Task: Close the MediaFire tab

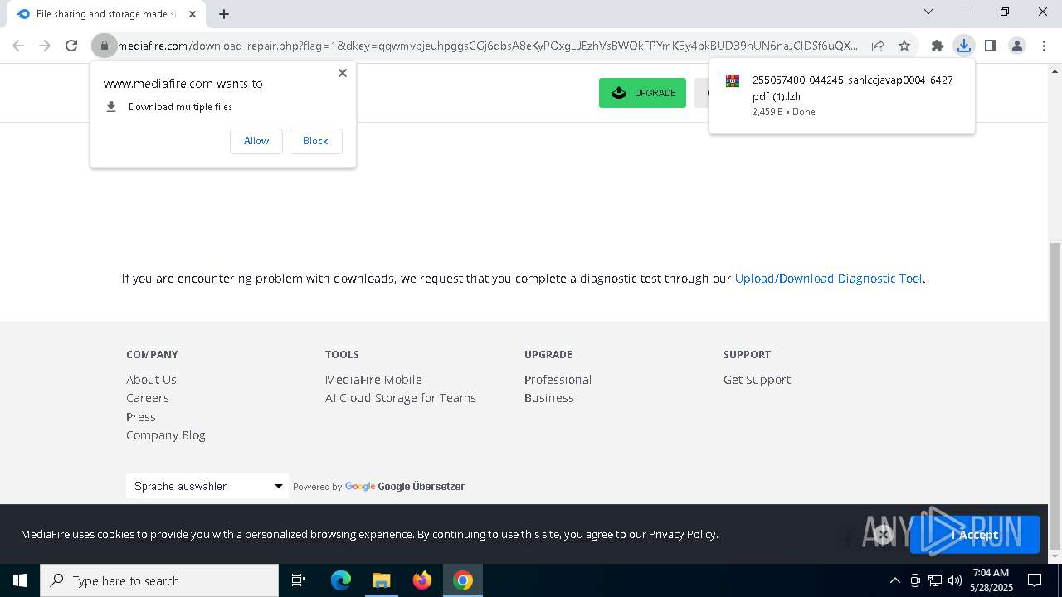Action: point(192,14)
